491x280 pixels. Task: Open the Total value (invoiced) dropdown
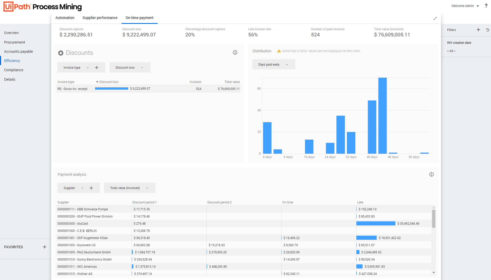pos(129,188)
